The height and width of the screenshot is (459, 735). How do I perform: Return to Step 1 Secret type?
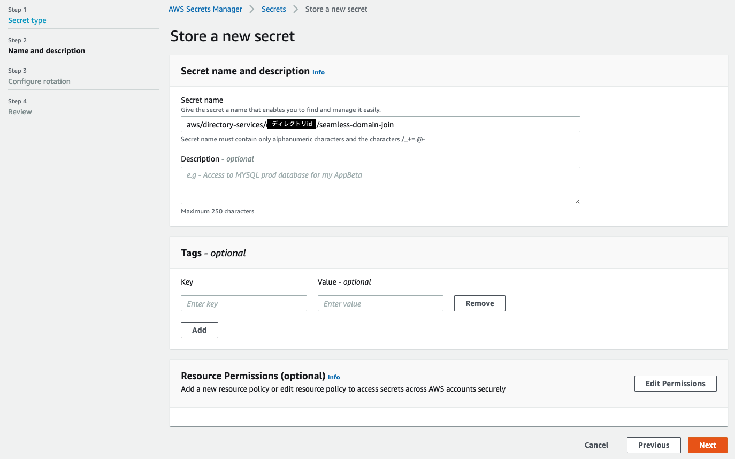(27, 20)
